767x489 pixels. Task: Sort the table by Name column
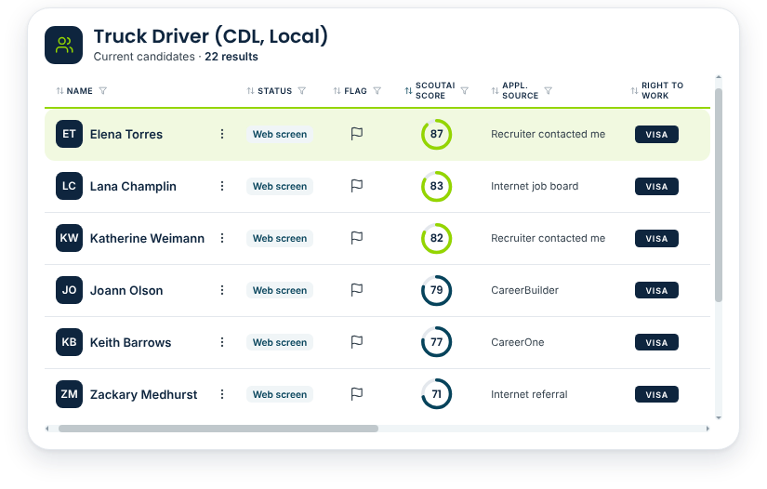pyautogui.click(x=60, y=91)
